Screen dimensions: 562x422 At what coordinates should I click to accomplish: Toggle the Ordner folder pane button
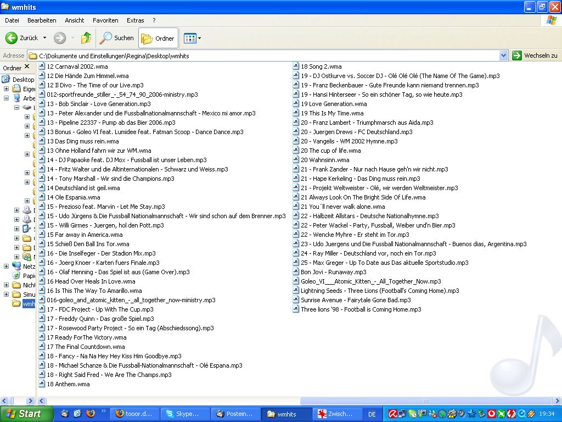pyautogui.click(x=158, y=38)
